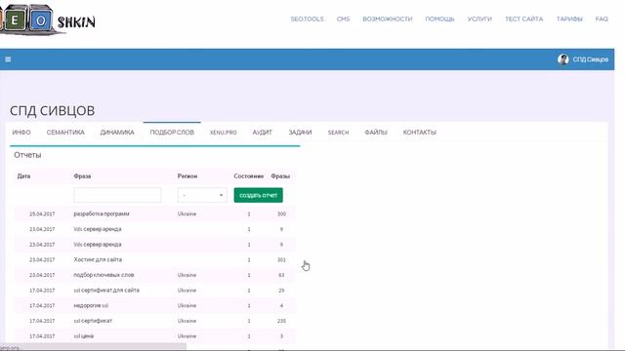Open ТЕСТ САЙТА in the top navigation
This screenshot has height=351, width=625.
tap(523, 19)
